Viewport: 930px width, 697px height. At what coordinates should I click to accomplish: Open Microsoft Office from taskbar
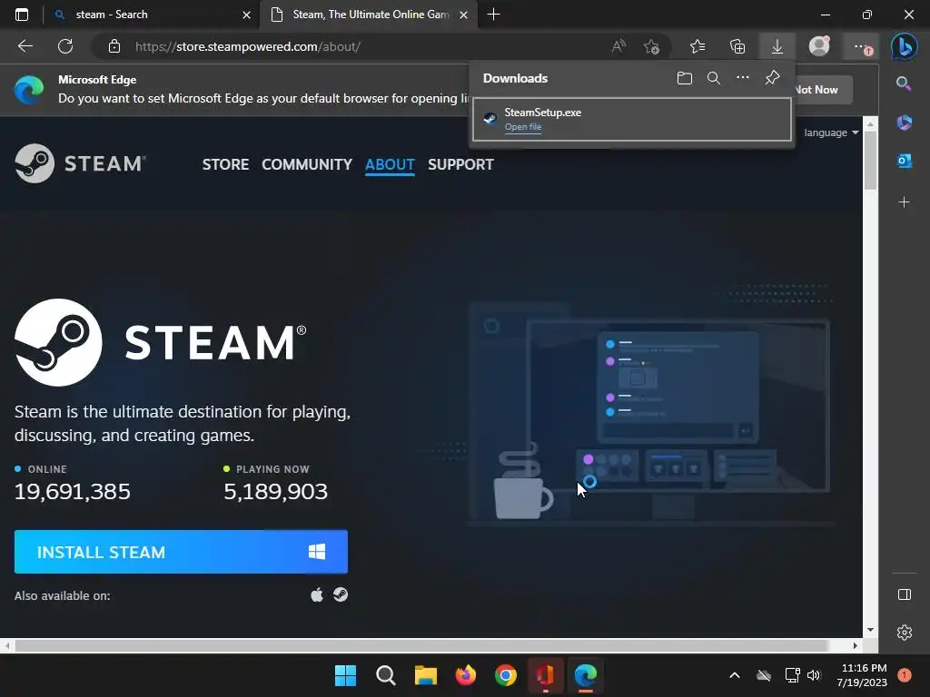point(546,675)
